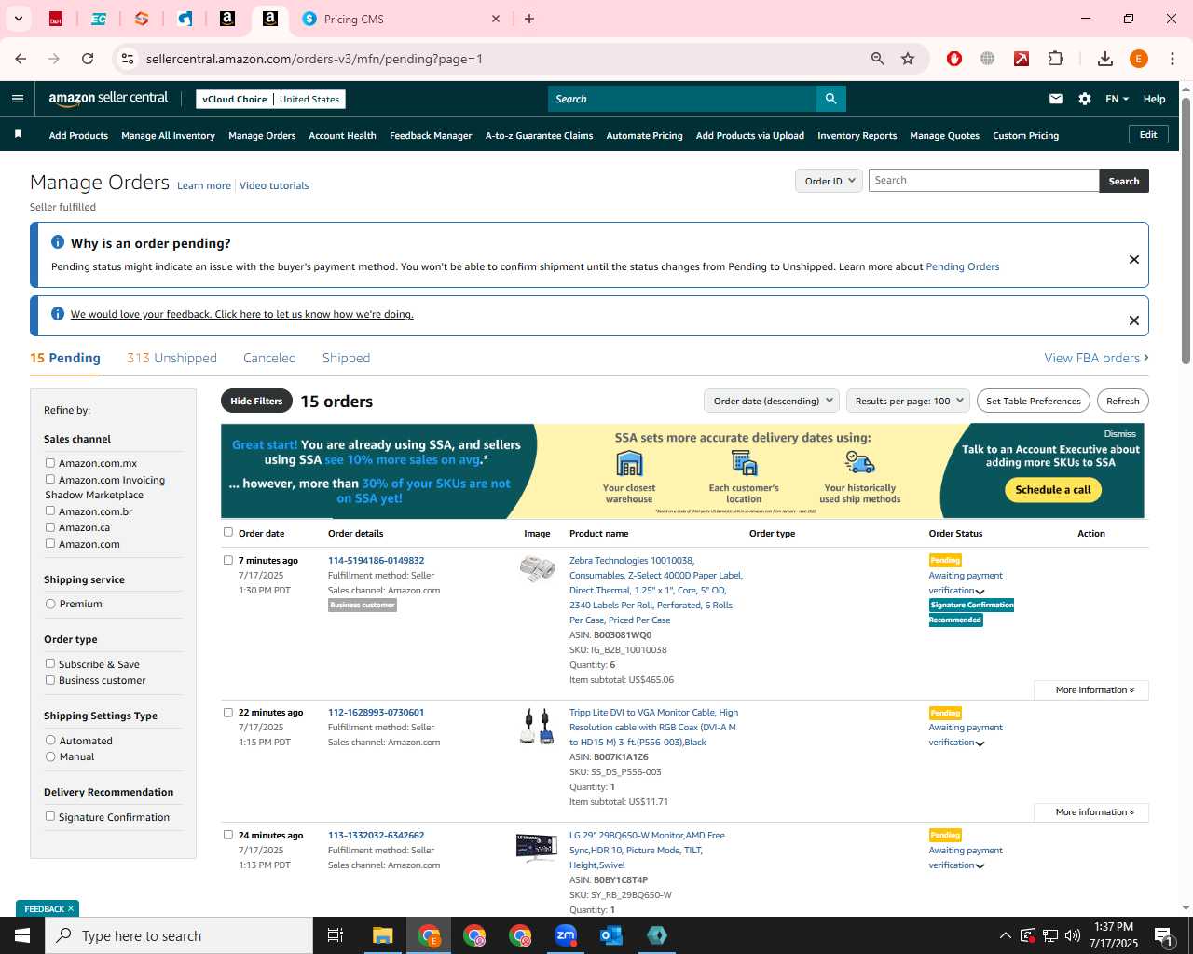Open the Order ID search type dropdown
Viewport: 1193px width, 954px height.
click(x=829, y=181)
